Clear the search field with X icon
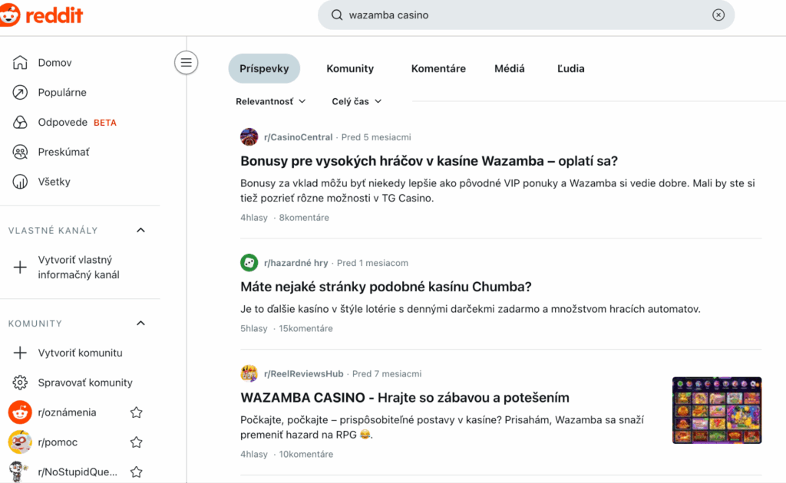This screenshot has height=483, width=786. [x=718, y=15]
